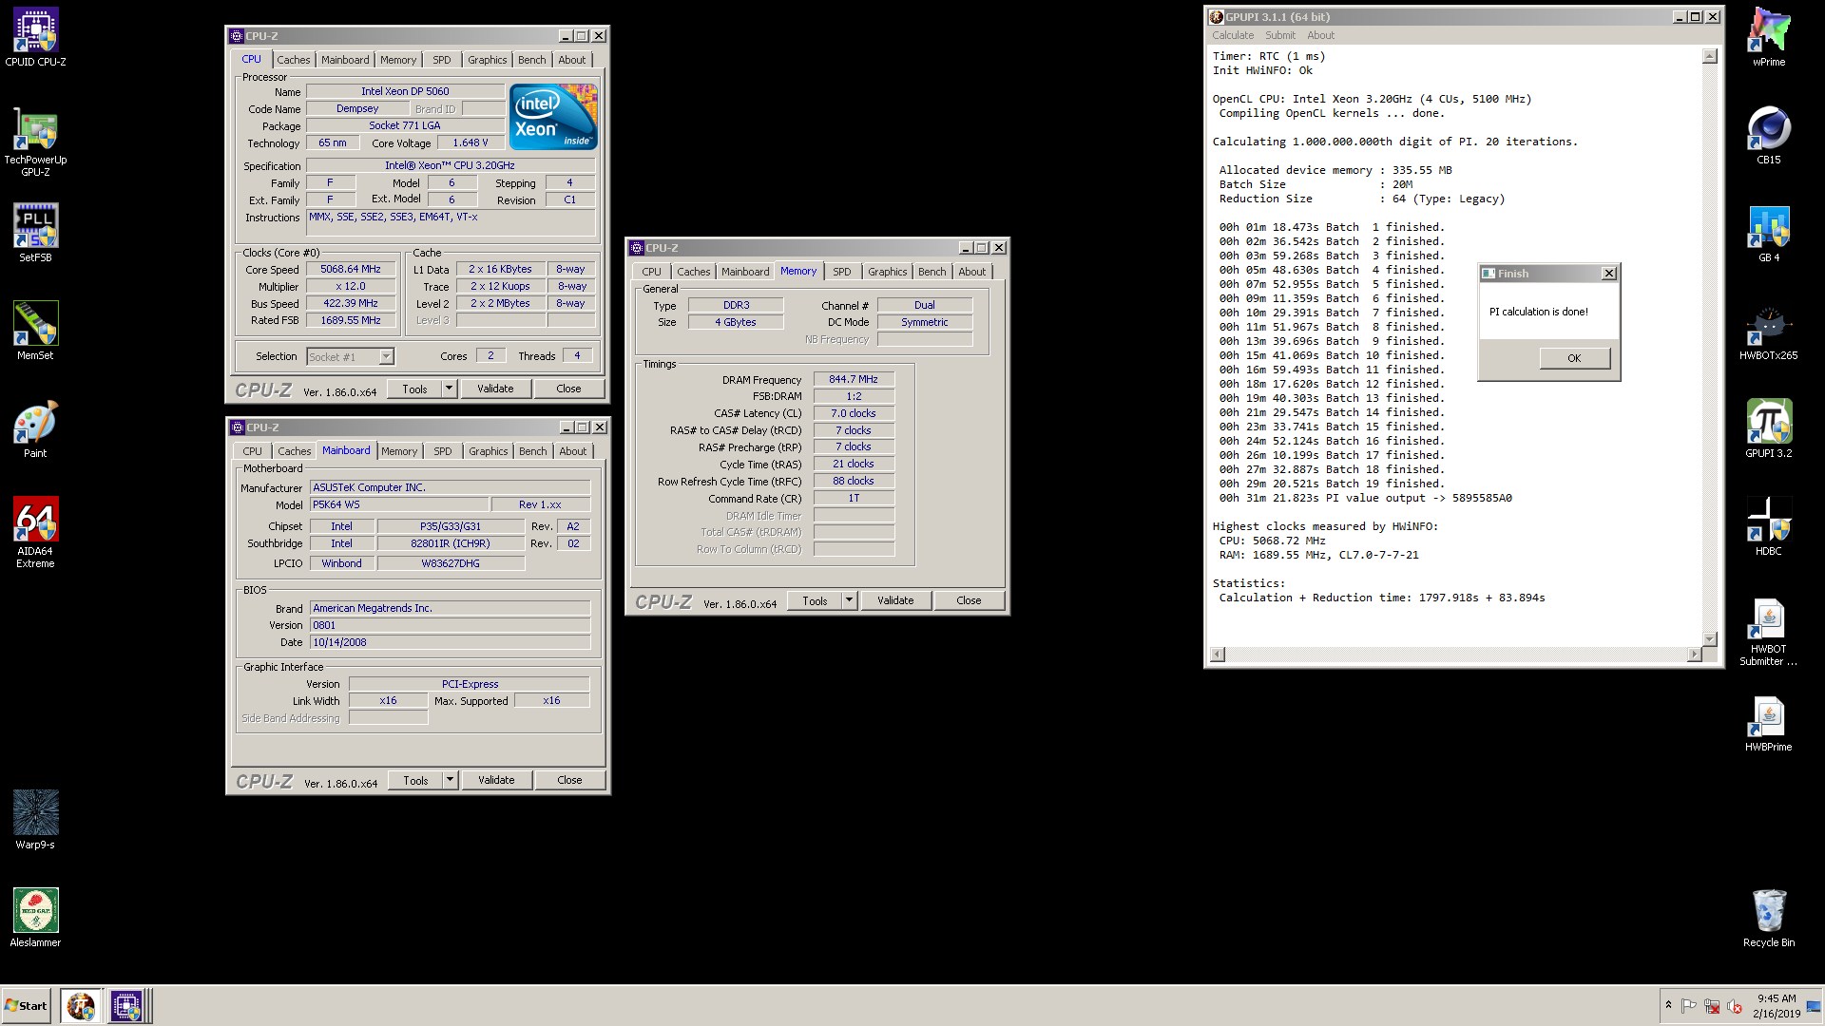The width and height of the screenshot is (1825, 1026).
Task: Click the P5K64 WS model field
Action: click(x=399, y=504)
